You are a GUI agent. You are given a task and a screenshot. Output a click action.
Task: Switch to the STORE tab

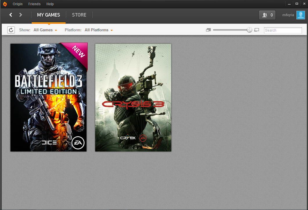click(79, 15)
